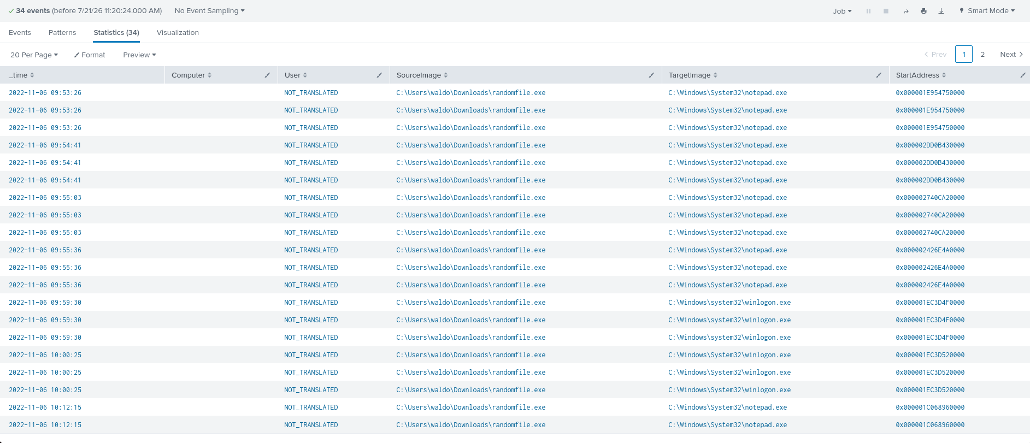Image resolution: width=1030 pixels, height=443 pixels.
Task: Open the Preview dropdown
Action: click(139, 55)
